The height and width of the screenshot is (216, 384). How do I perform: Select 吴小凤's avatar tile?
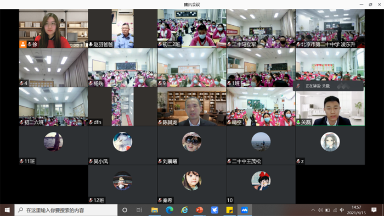click(123, 145)
